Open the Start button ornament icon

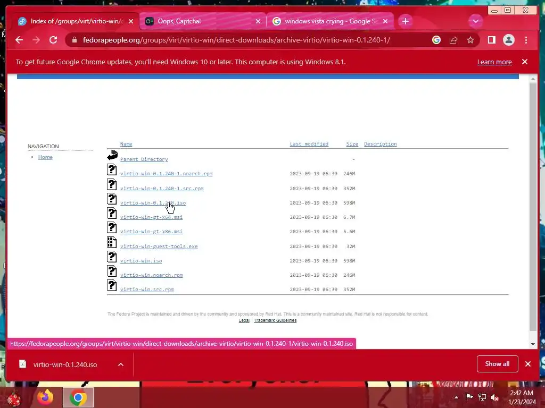coord(13,398)
